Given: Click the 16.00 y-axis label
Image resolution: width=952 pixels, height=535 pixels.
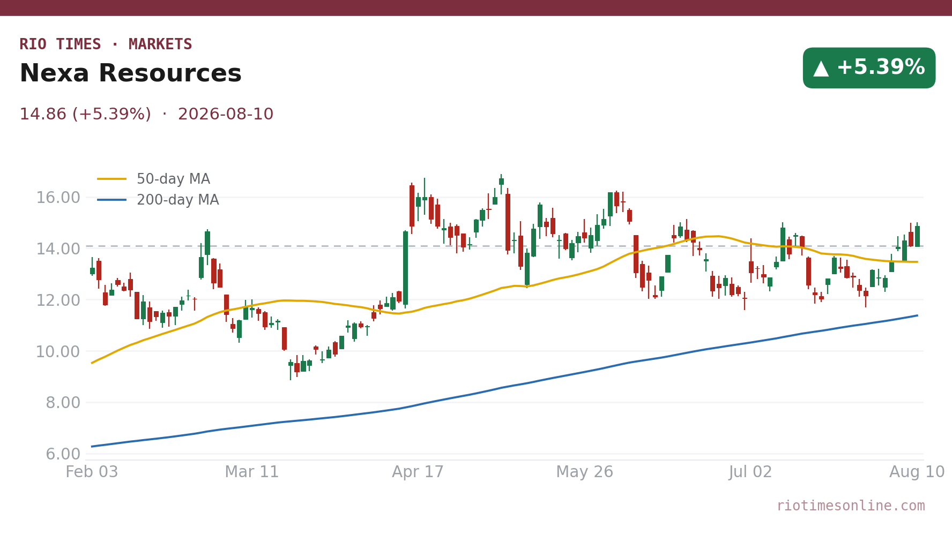Looking at the screenshot, I should 58,198.
